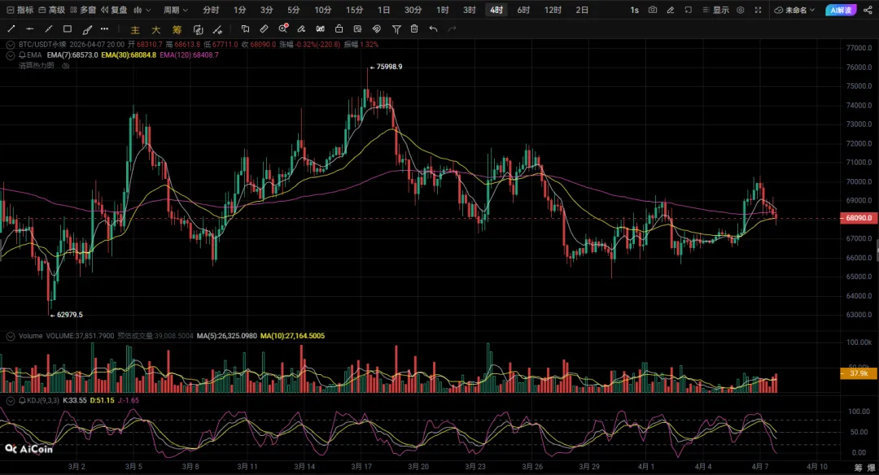The image size is (879, 475).
Task: Open more drawing tools ellipsis
Action: click(105, 28)
